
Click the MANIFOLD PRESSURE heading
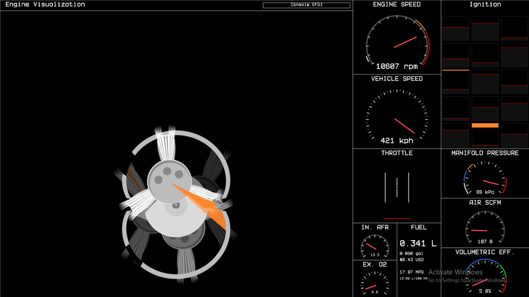(x=485, y=153)
